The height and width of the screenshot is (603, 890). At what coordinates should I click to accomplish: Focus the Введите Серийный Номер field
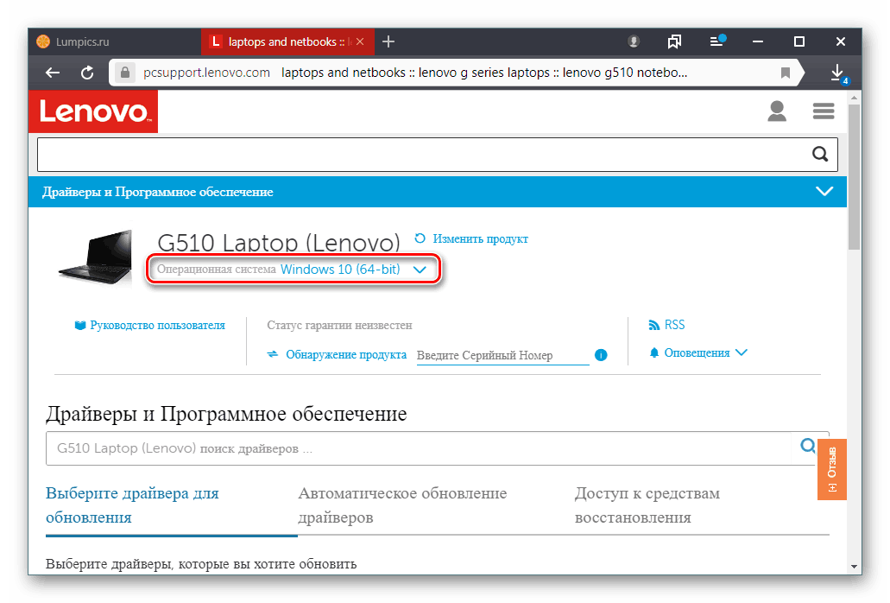(502, 355)
